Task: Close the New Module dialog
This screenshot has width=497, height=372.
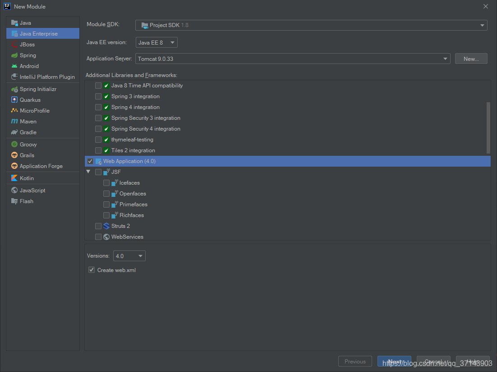Action: click(486, 6)
